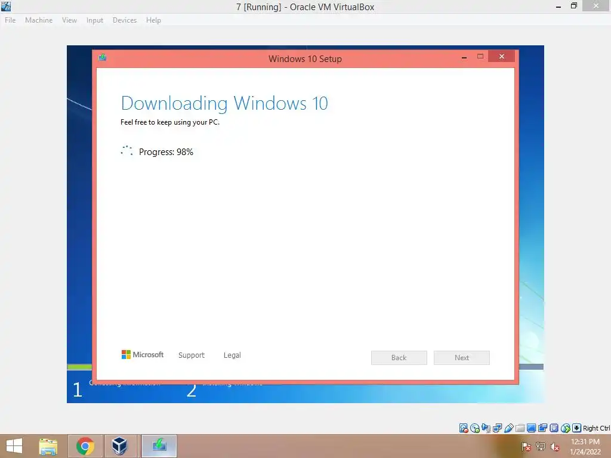Click the Windows 10 Setup title text
The width and height of the screenshot is (611, 458).
pyautogui.click(x=305, y=59)
